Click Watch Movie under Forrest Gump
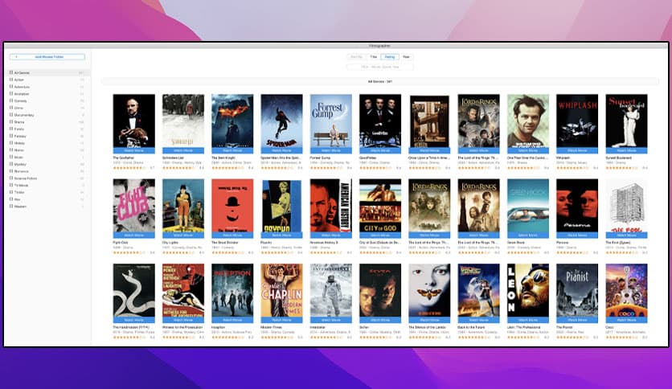The width and height of the screenshot is (672, 389). (331, 151)
